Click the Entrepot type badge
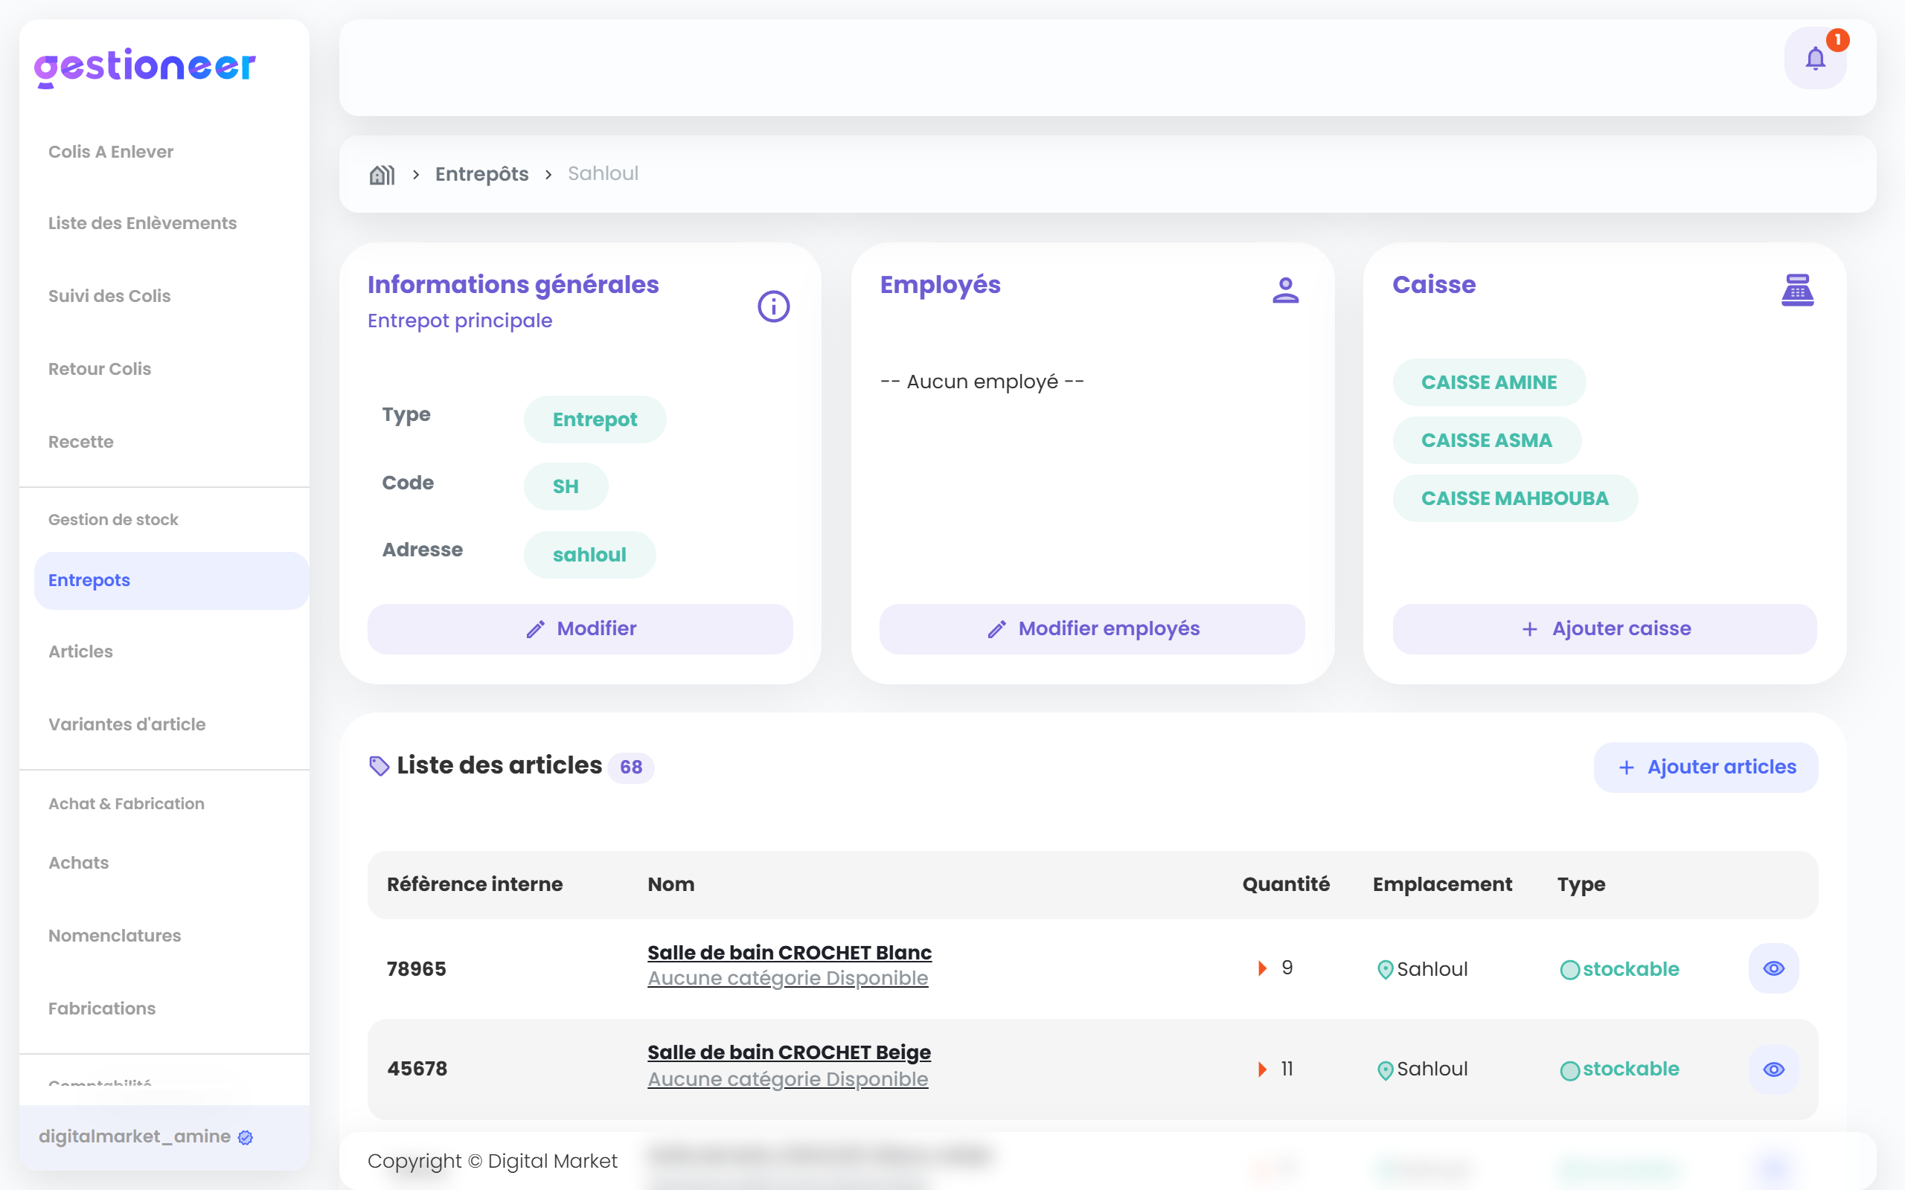 595,419
